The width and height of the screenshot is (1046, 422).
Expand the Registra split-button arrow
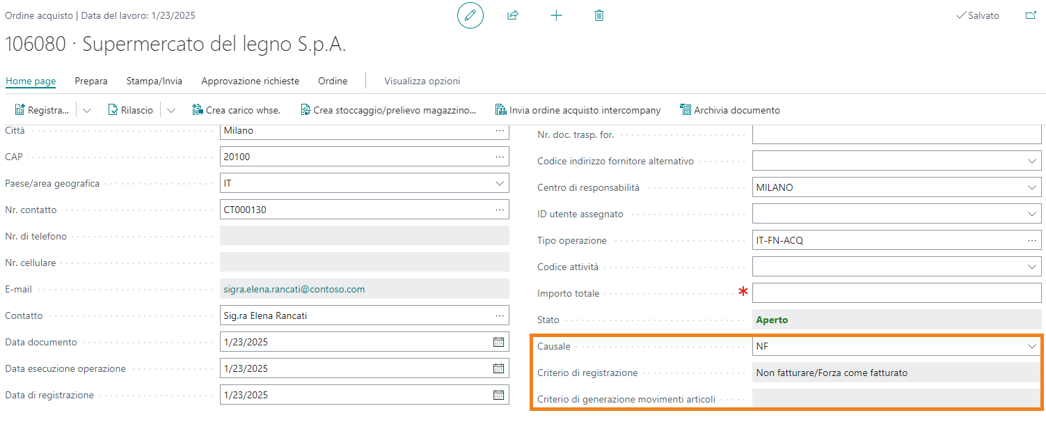tap(87, 110)
